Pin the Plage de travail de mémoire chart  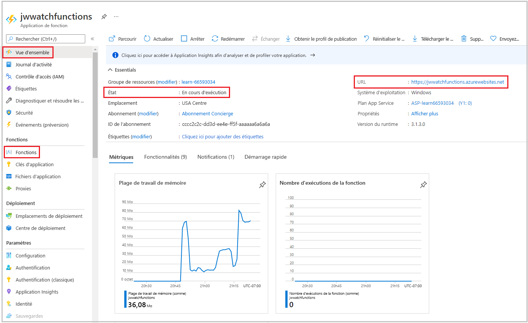262,185
